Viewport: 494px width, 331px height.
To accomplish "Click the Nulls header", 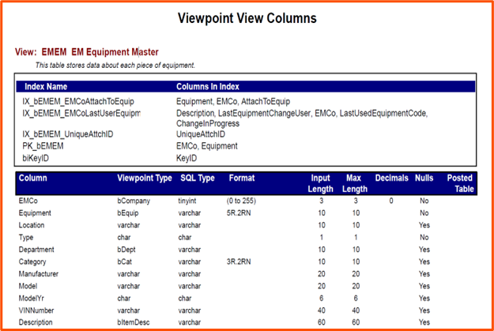I will tap(424, 178).
